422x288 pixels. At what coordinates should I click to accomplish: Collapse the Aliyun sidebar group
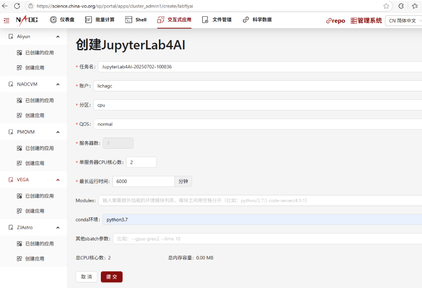pos(58,37)
